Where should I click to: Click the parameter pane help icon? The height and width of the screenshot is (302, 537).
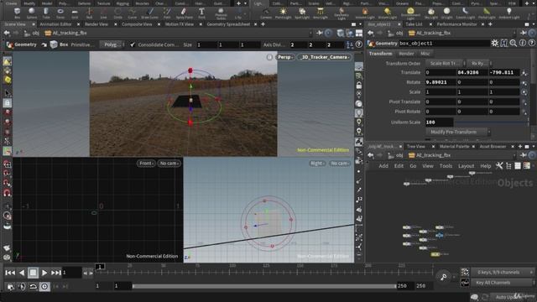click(x=531, y=43)
